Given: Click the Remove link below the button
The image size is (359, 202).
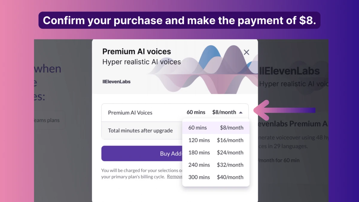Looking at the screenshot, I should [x=175, y=177].
